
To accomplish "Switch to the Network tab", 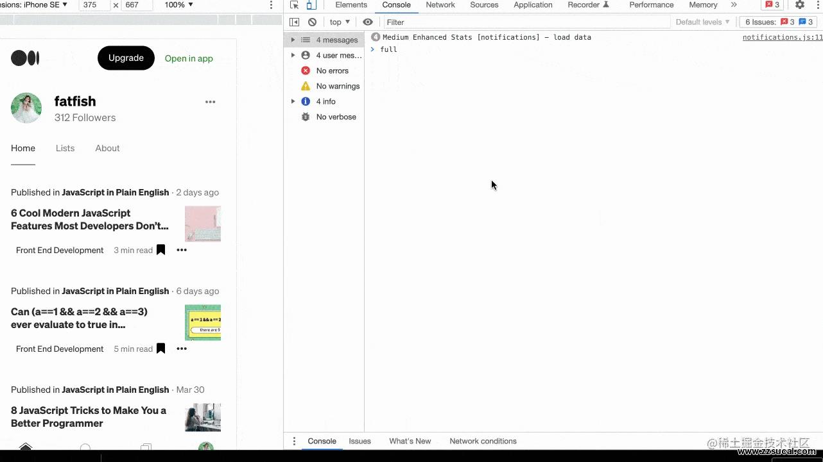I will pyautogui.click(x=440, y=5).
